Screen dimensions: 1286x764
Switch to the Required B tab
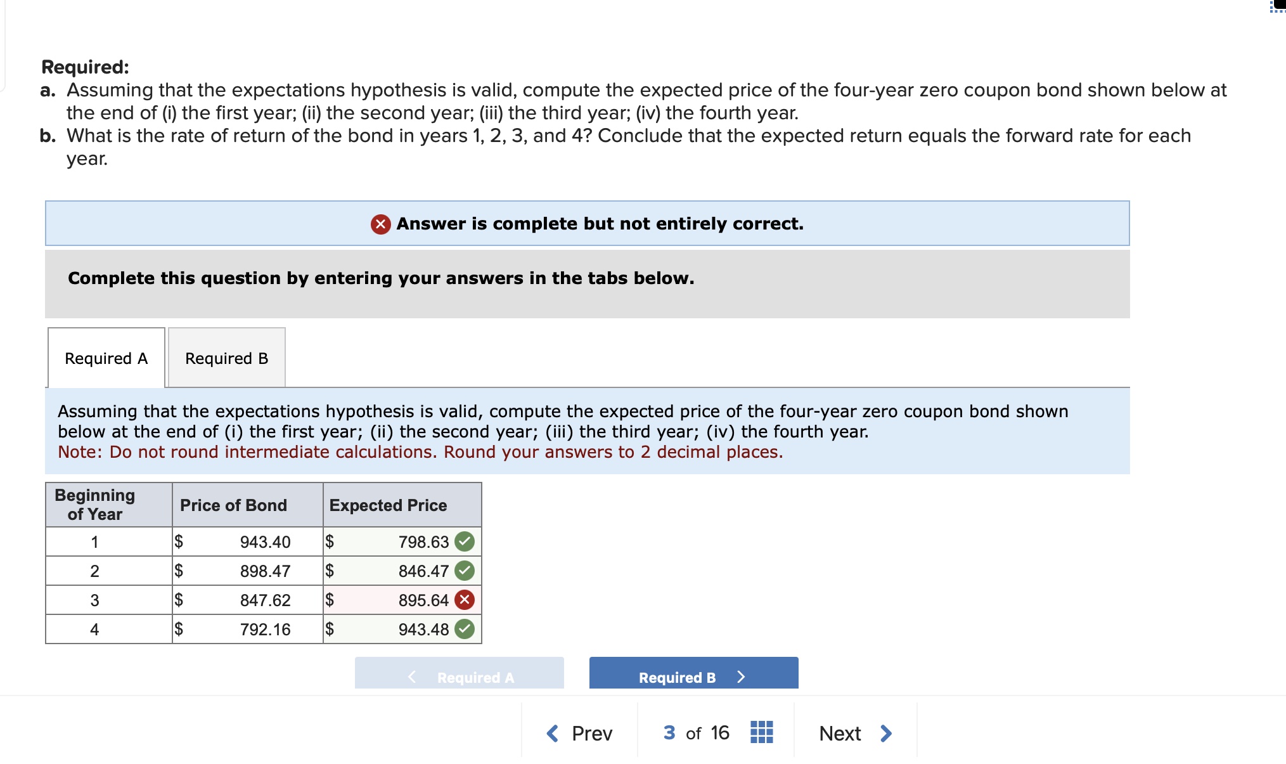(226, 358)
